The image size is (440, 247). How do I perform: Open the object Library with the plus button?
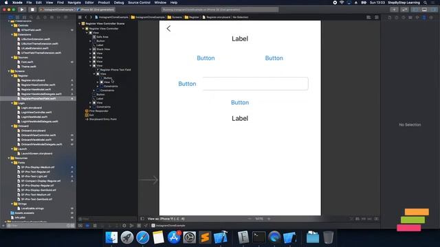(x=394, y=10)
